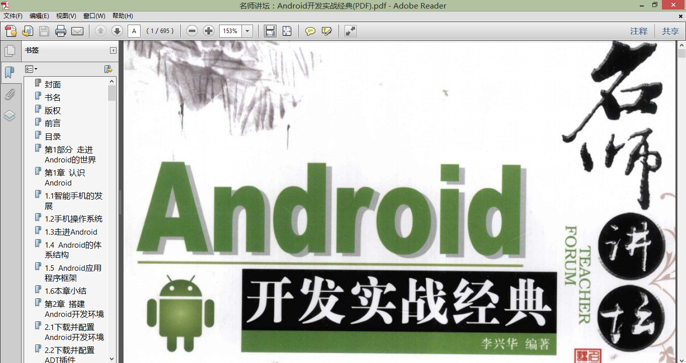Jump to the 封面 bookmark

(53, 85)
